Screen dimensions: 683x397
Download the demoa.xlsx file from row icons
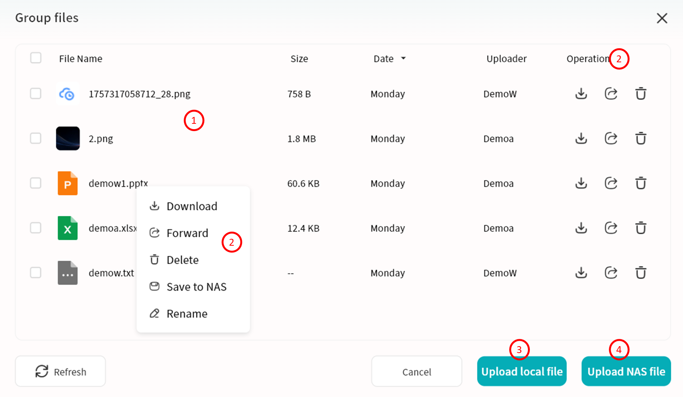coord(581,228)
